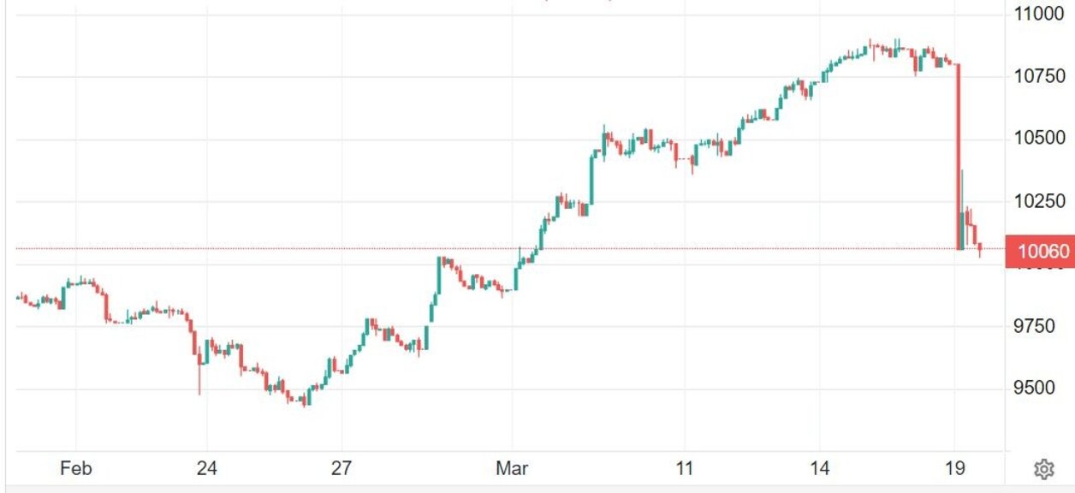This screenshot has width=1075, height=493.
Task: Select the 27 date marker on time axis
Action: (x=342, y=468)
